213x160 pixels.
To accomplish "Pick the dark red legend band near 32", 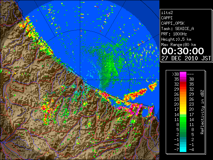I will click(x=183, y=83).
